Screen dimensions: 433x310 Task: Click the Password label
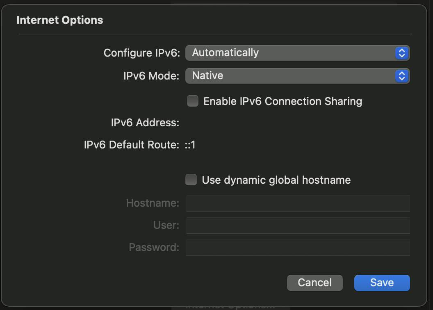click(154, 248)
